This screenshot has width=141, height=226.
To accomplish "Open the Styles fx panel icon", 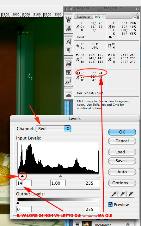I will (x=68, y=81).
